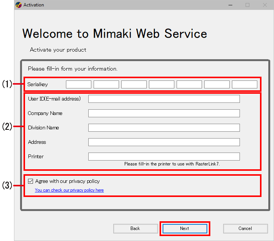Focus the Company Name field

[164, 113]
